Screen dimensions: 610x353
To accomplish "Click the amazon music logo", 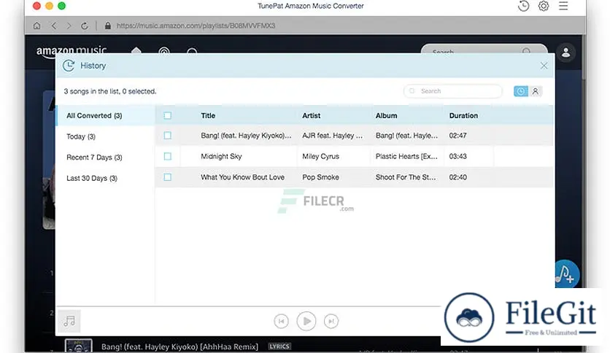I will click(72, 51).
